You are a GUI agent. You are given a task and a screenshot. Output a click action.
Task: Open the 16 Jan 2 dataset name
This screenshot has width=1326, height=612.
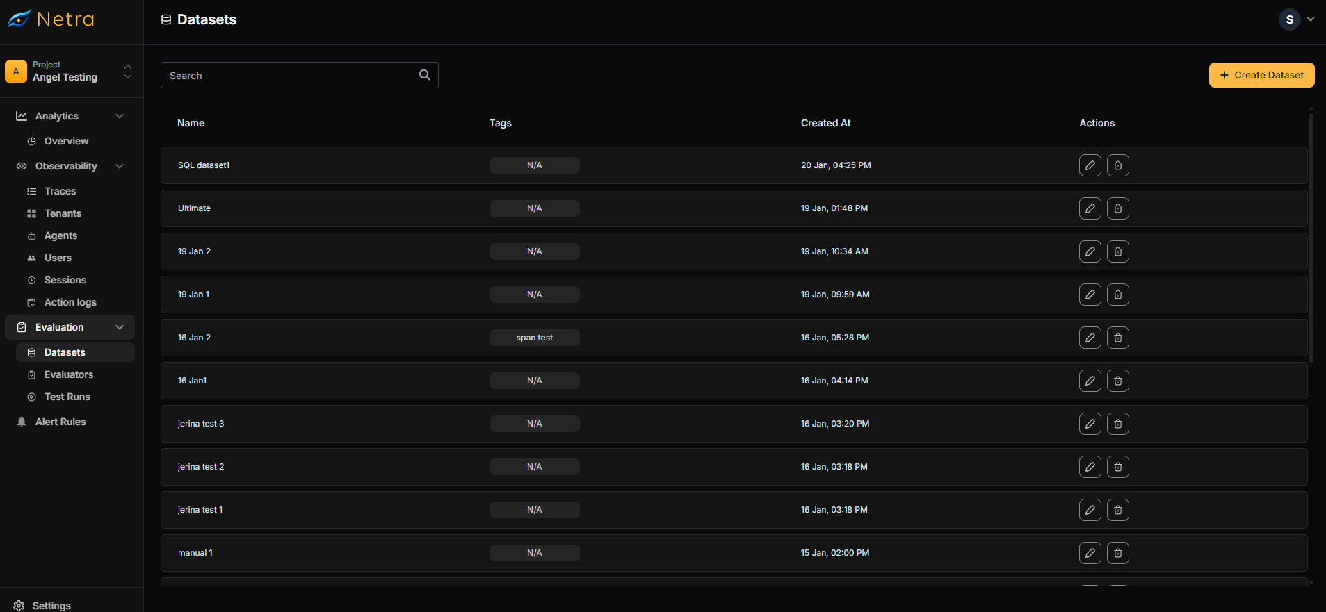(x=194, y=338)
